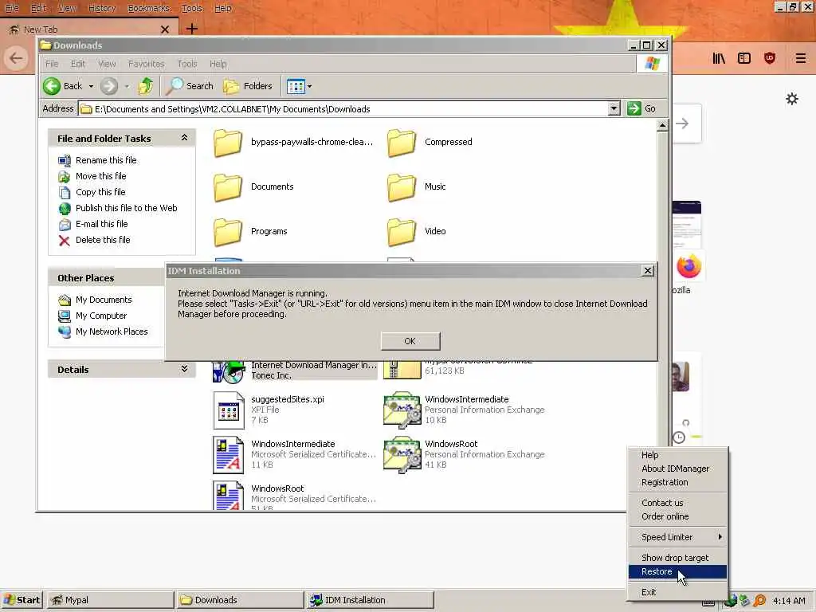Click uBlock shield icon in browser toolbar

pos(770,58)
